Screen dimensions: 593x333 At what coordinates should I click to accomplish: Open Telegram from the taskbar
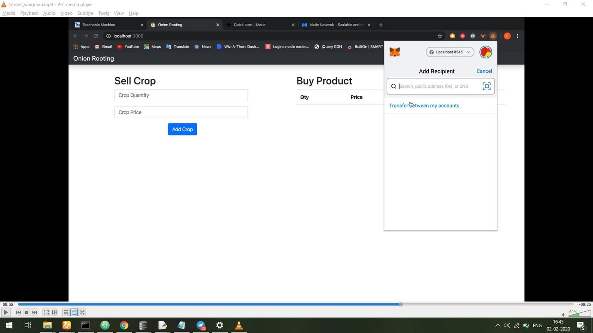[x=201, y=326]
